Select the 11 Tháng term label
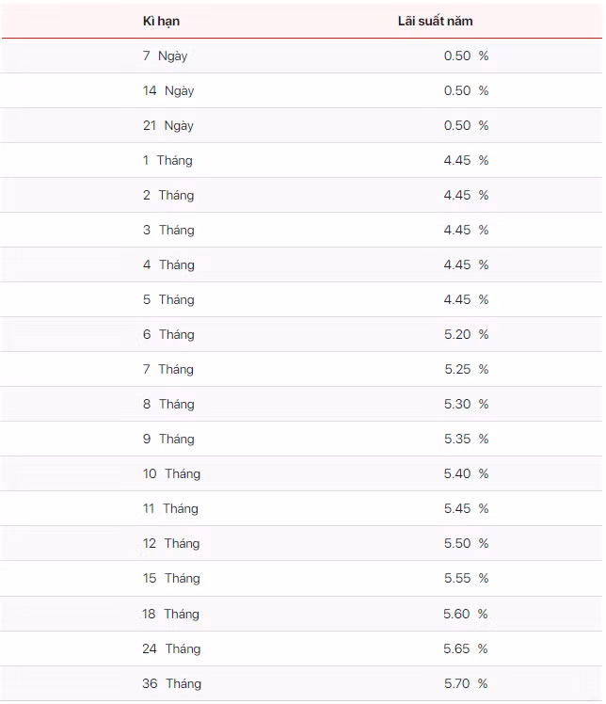Screen dimensions: 606x704 [170, 508]
